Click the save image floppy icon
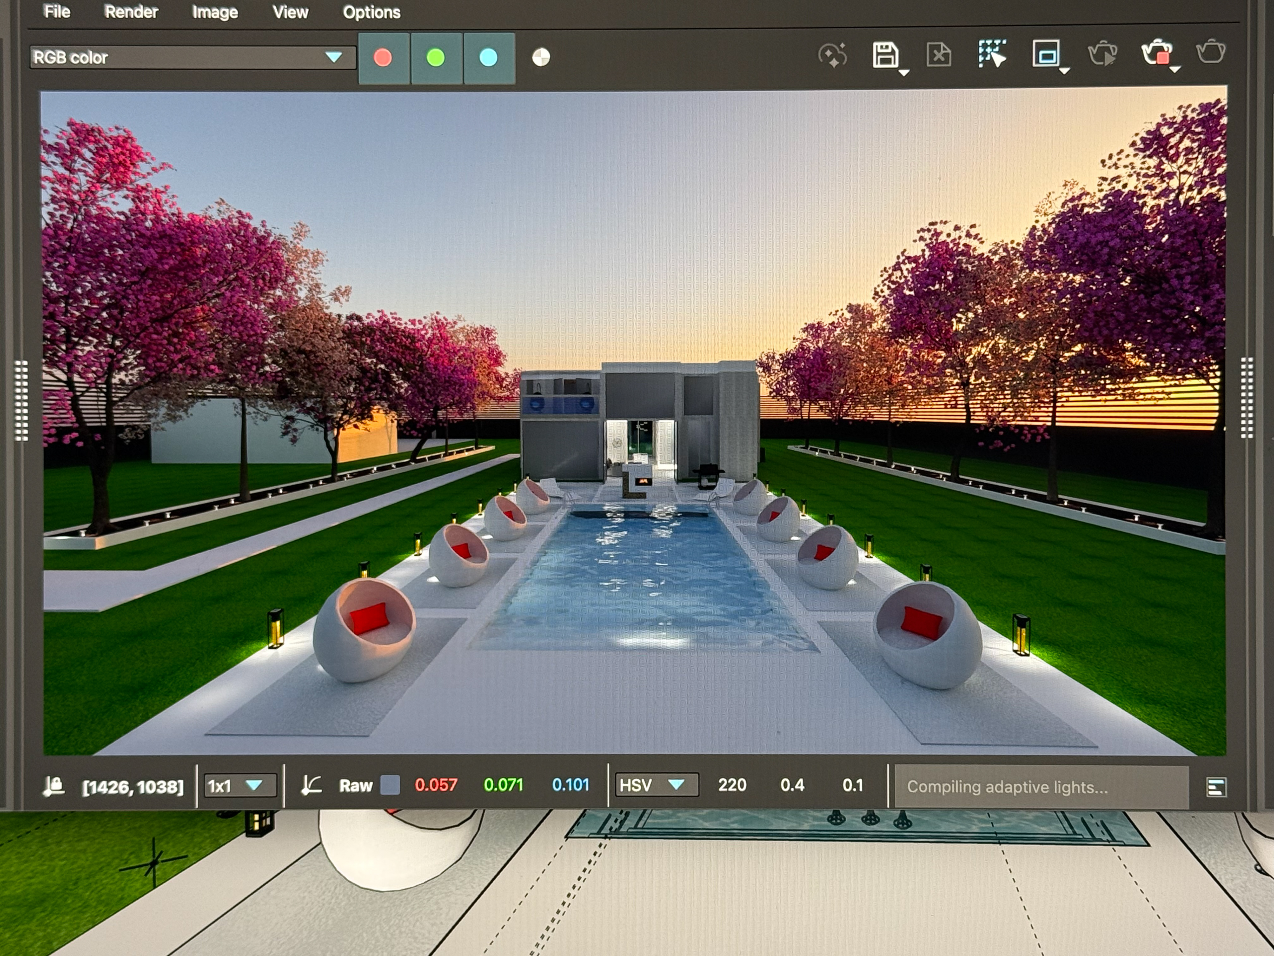 click(885, 55)
